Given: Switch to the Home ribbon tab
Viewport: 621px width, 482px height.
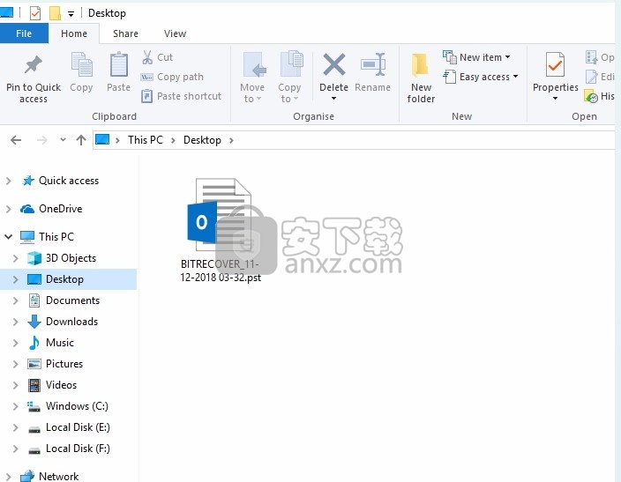Looking at the screenshot, I should pos(74,33).
